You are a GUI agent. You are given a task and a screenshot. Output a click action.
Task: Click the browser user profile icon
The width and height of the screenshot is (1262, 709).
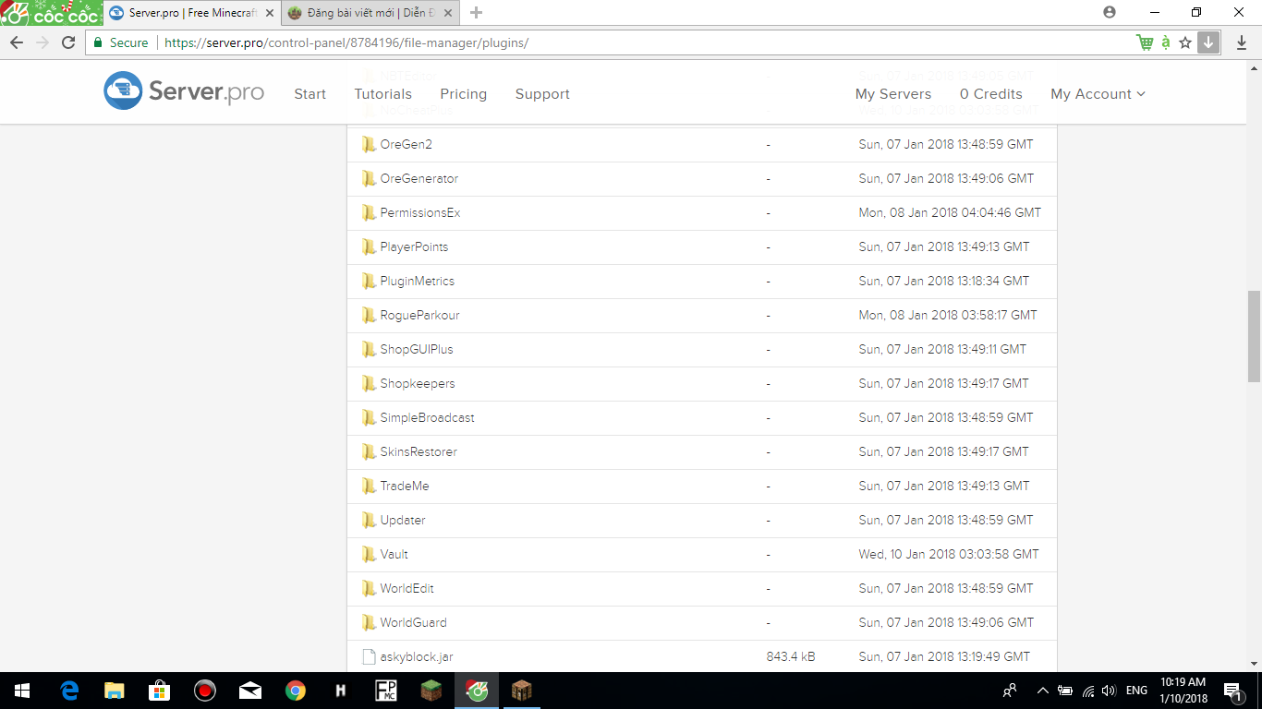pos(1110,12)
